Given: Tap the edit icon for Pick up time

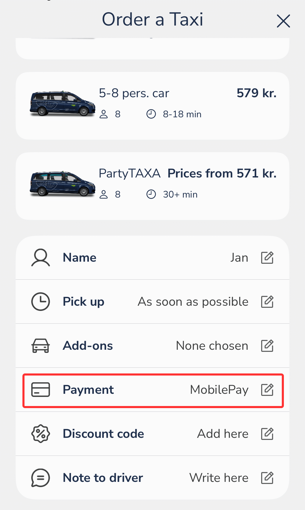Looking at the screenshot, I should tap(267, 302).
